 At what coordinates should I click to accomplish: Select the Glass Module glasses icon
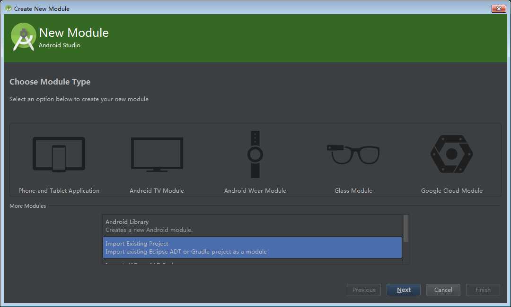(x=353, y=154)
